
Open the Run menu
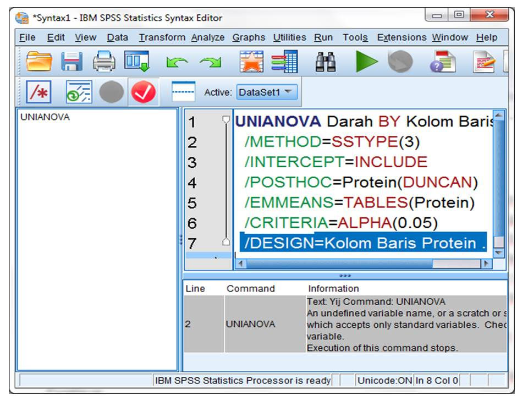click(x=323, y=37)
